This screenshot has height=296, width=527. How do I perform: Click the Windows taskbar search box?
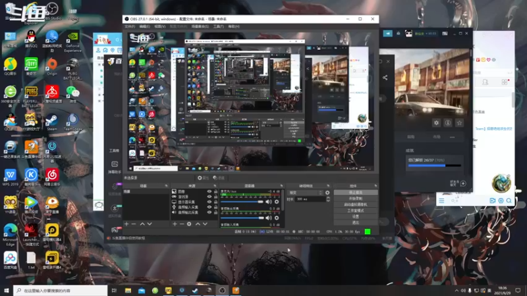(61, 291)
